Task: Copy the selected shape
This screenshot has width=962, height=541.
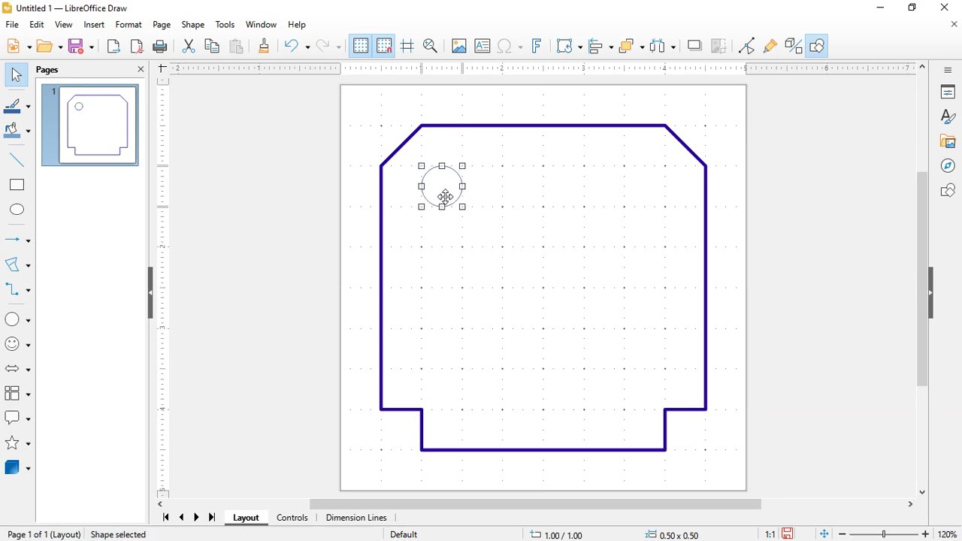Action: pyautogui.click(x=213, y=46)
